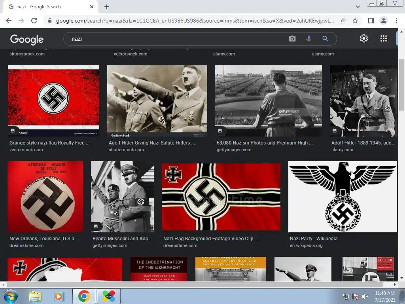Image resolution: width=405 pixels, height=304 pixels.
Task: Bookmark this page with the star
Action: 355,21
